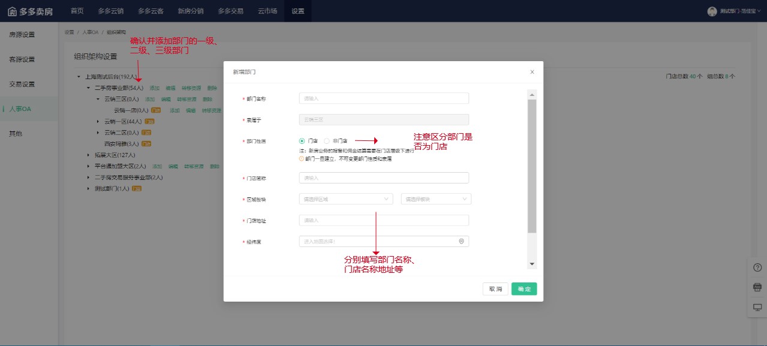Click the orange 门店 tag beside 云销一区

[x=149, y=121]
